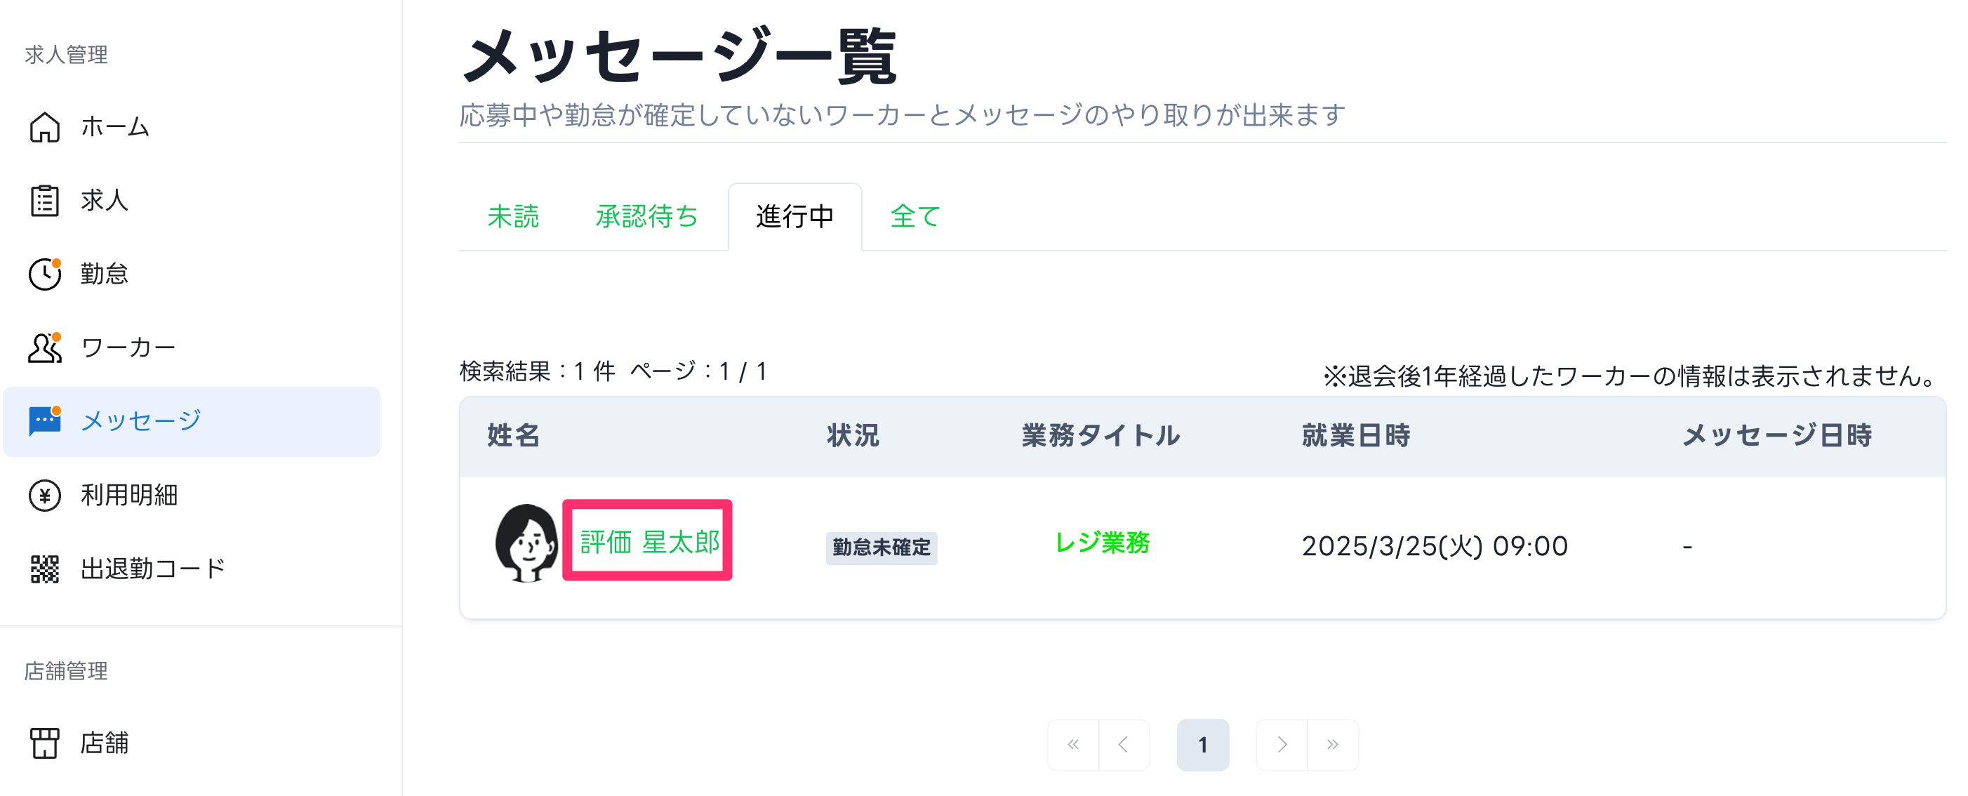The height and width of the screenshot is (796, 1968).
Task: Switch to the 承認待ち tab
Action: click(x=646, y=217)
